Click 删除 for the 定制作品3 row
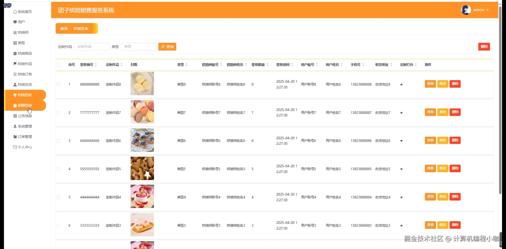Screen dimensions: 506x249 coord(455,225)
